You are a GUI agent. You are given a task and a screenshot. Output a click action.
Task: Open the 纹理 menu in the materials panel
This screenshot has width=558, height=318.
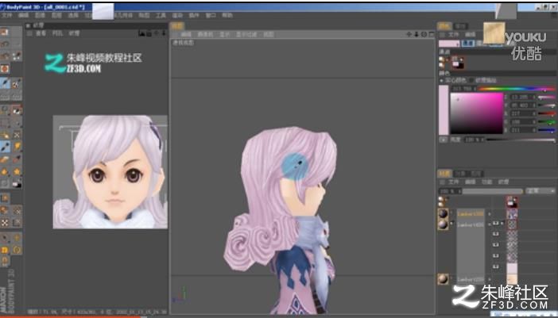[x=504, y=182]
